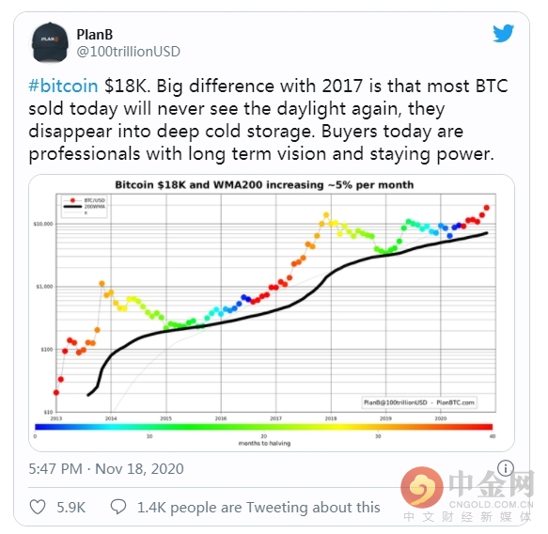Click the Twitter bird logo

click(x=503, y=33)
